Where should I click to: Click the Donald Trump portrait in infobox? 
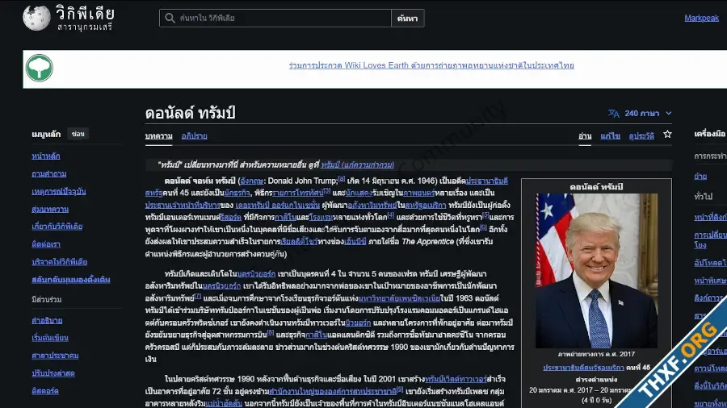pos(596,271)
